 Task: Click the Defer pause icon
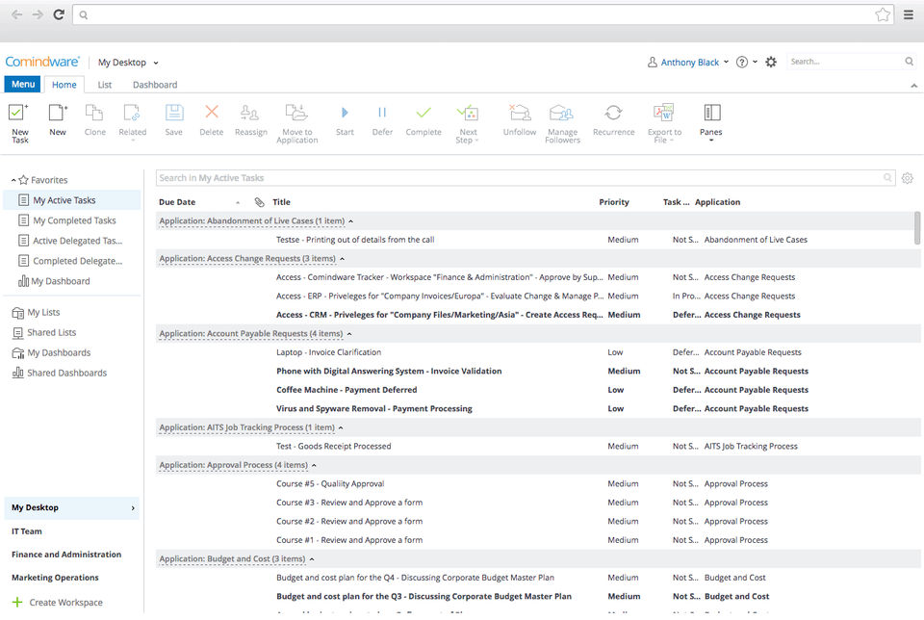382,114
